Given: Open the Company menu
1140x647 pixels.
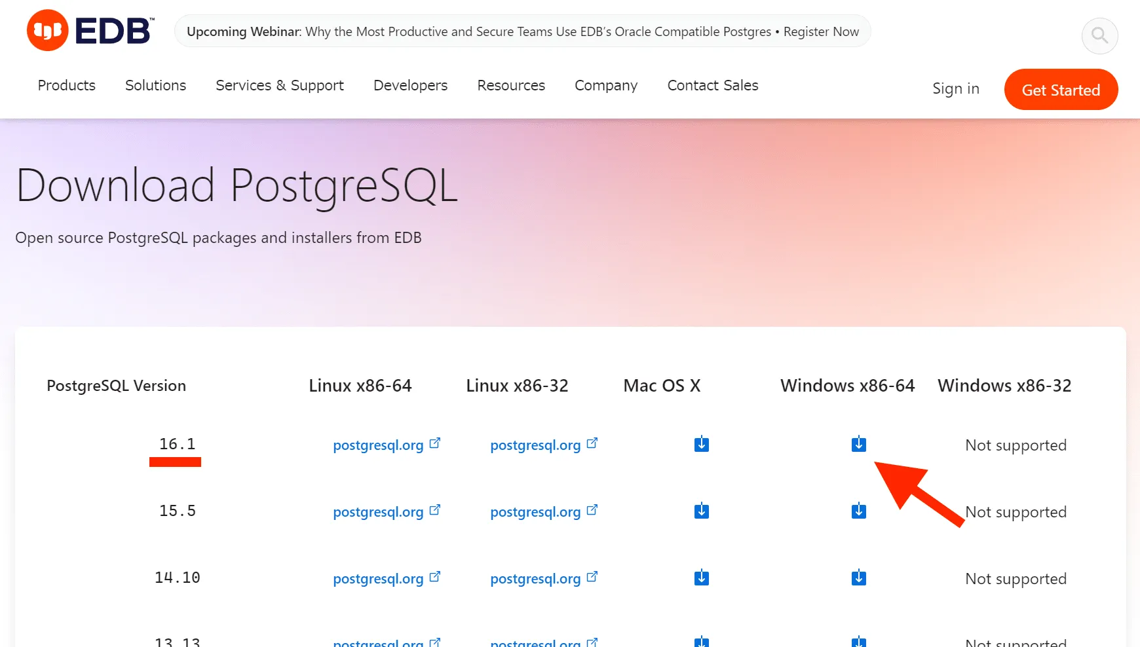Looking at the screenshot, I should [x=606, y=85].
